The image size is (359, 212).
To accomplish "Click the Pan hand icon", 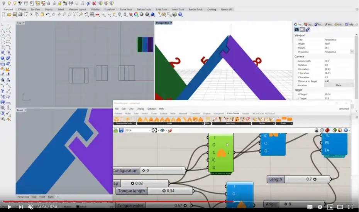I will [x=53, y=14].
